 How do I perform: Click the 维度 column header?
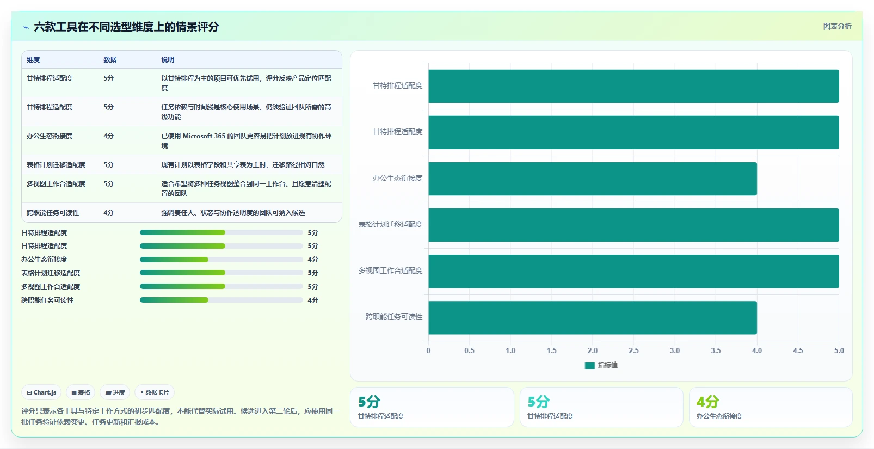pyautogui.click(x=33, y=60)
